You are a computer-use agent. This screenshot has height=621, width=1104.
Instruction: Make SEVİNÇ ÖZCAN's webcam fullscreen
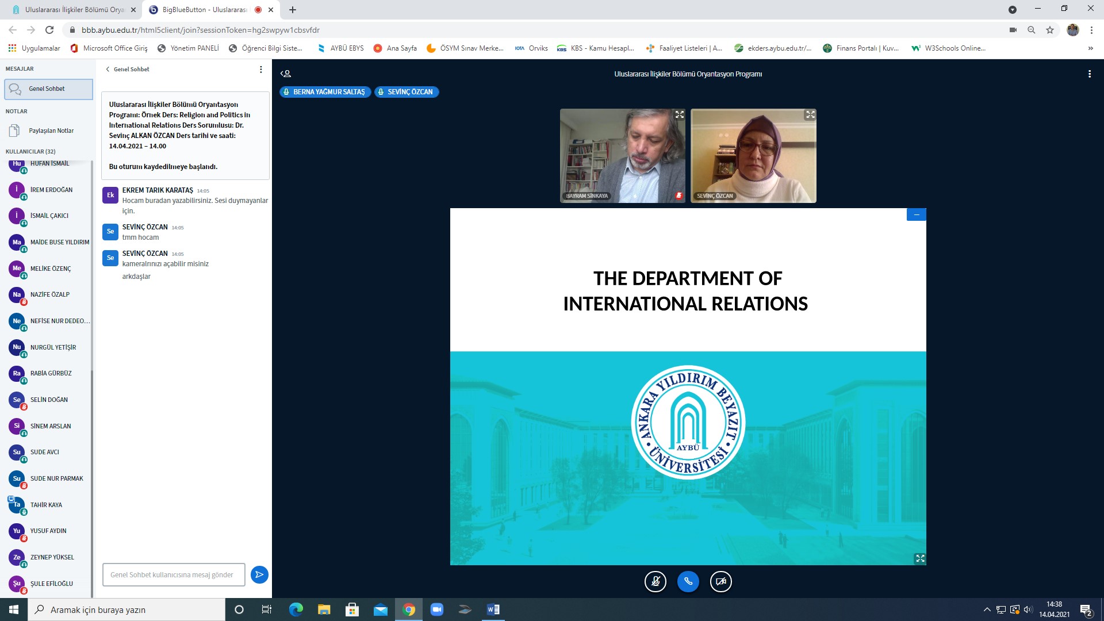tap(810, 115)
